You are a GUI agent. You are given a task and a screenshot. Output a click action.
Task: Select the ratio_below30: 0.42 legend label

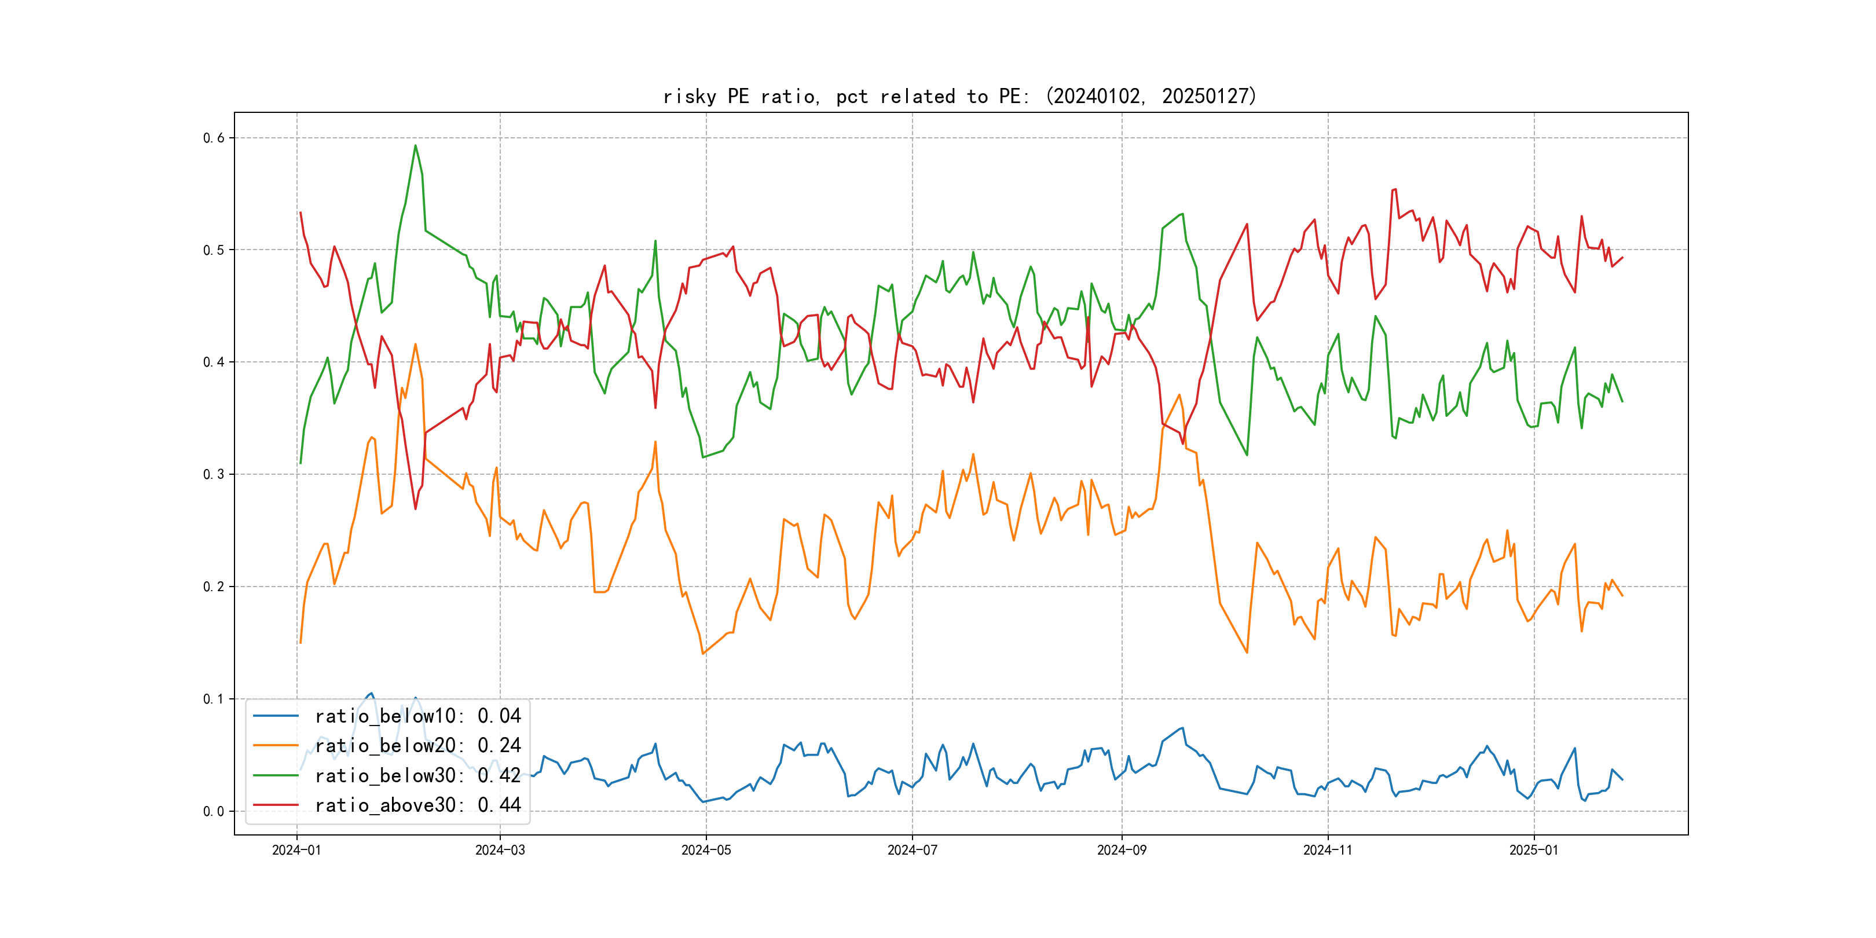coord(417,776)
